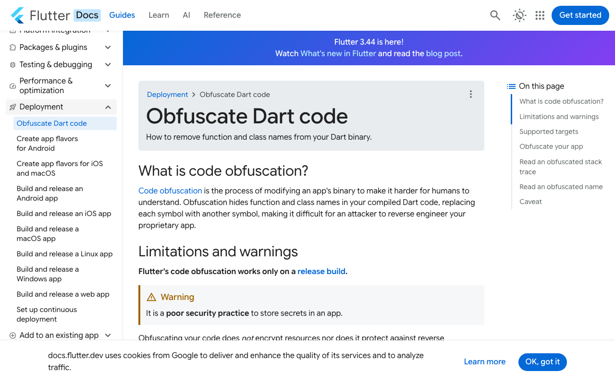
Task: Click the Obfuscate Dart code page title
Action: pyautogui.click(x=247, y=116)
